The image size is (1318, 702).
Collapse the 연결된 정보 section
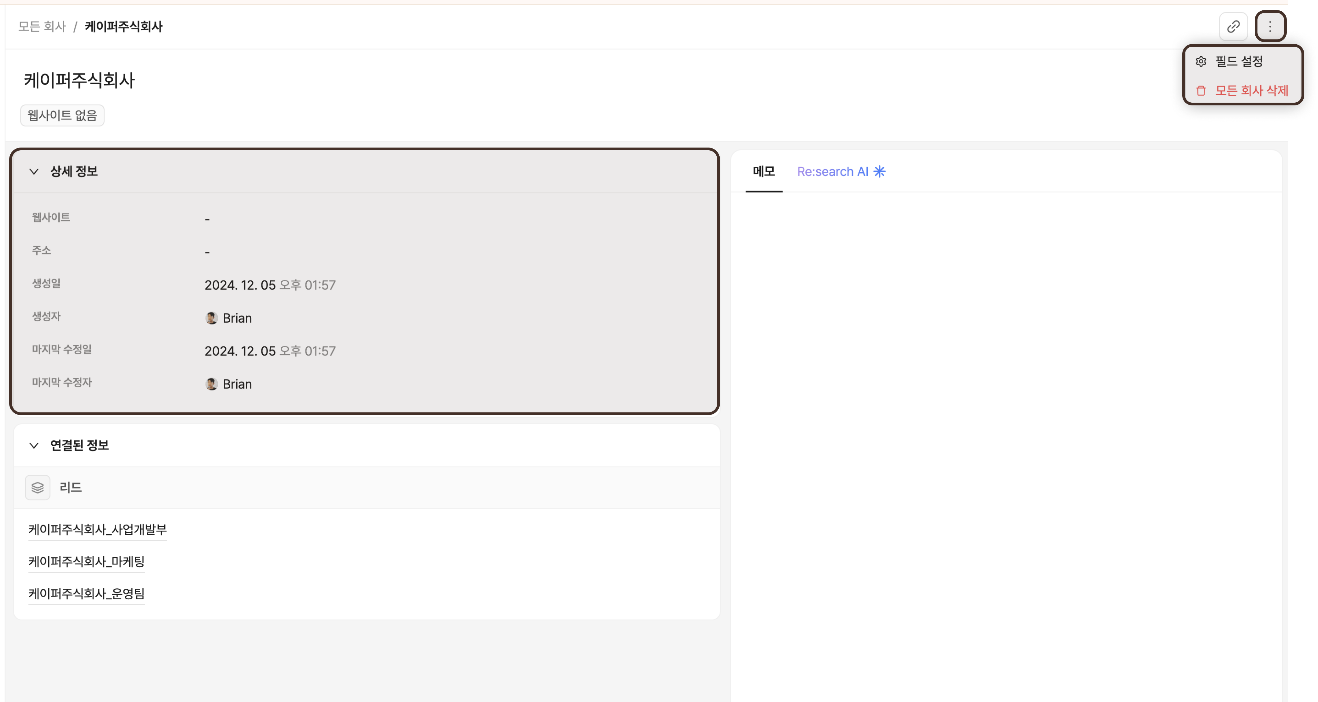click(x=34, y=445)
